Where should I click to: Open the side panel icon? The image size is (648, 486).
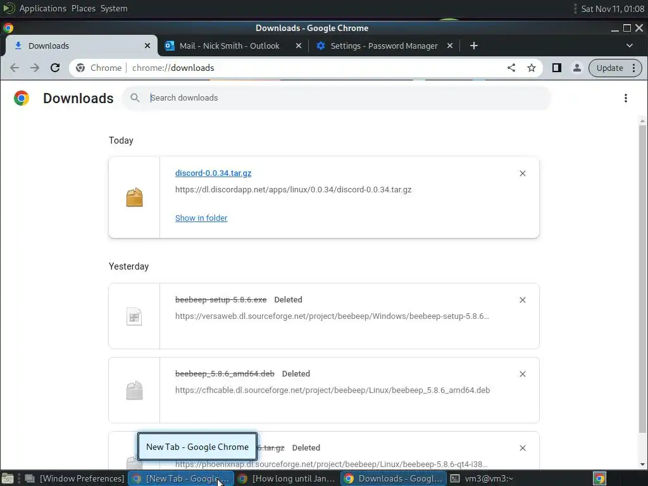point(557,68)
